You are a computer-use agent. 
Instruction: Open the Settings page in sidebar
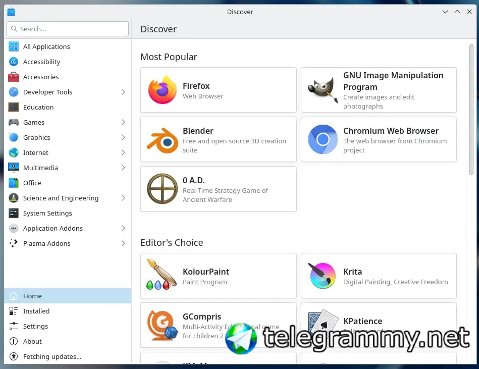[68, 326]
